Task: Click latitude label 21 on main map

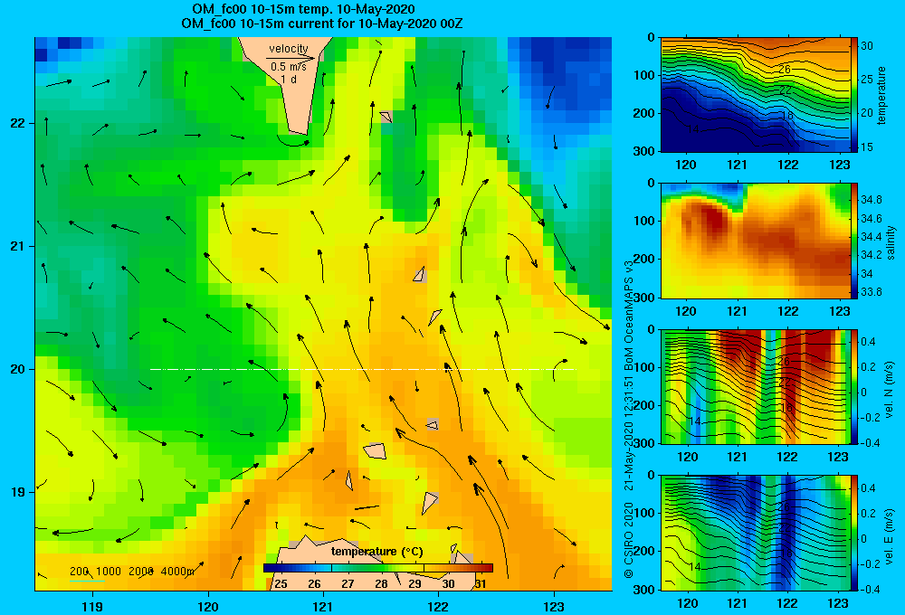Action: click(18, 246)
